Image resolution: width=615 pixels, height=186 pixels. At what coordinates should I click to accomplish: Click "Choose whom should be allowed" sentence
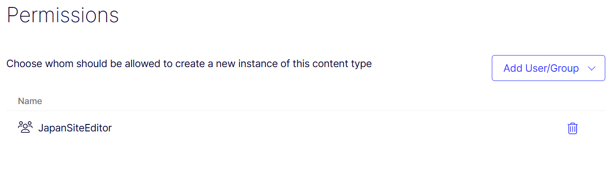(x=189, y=63)
